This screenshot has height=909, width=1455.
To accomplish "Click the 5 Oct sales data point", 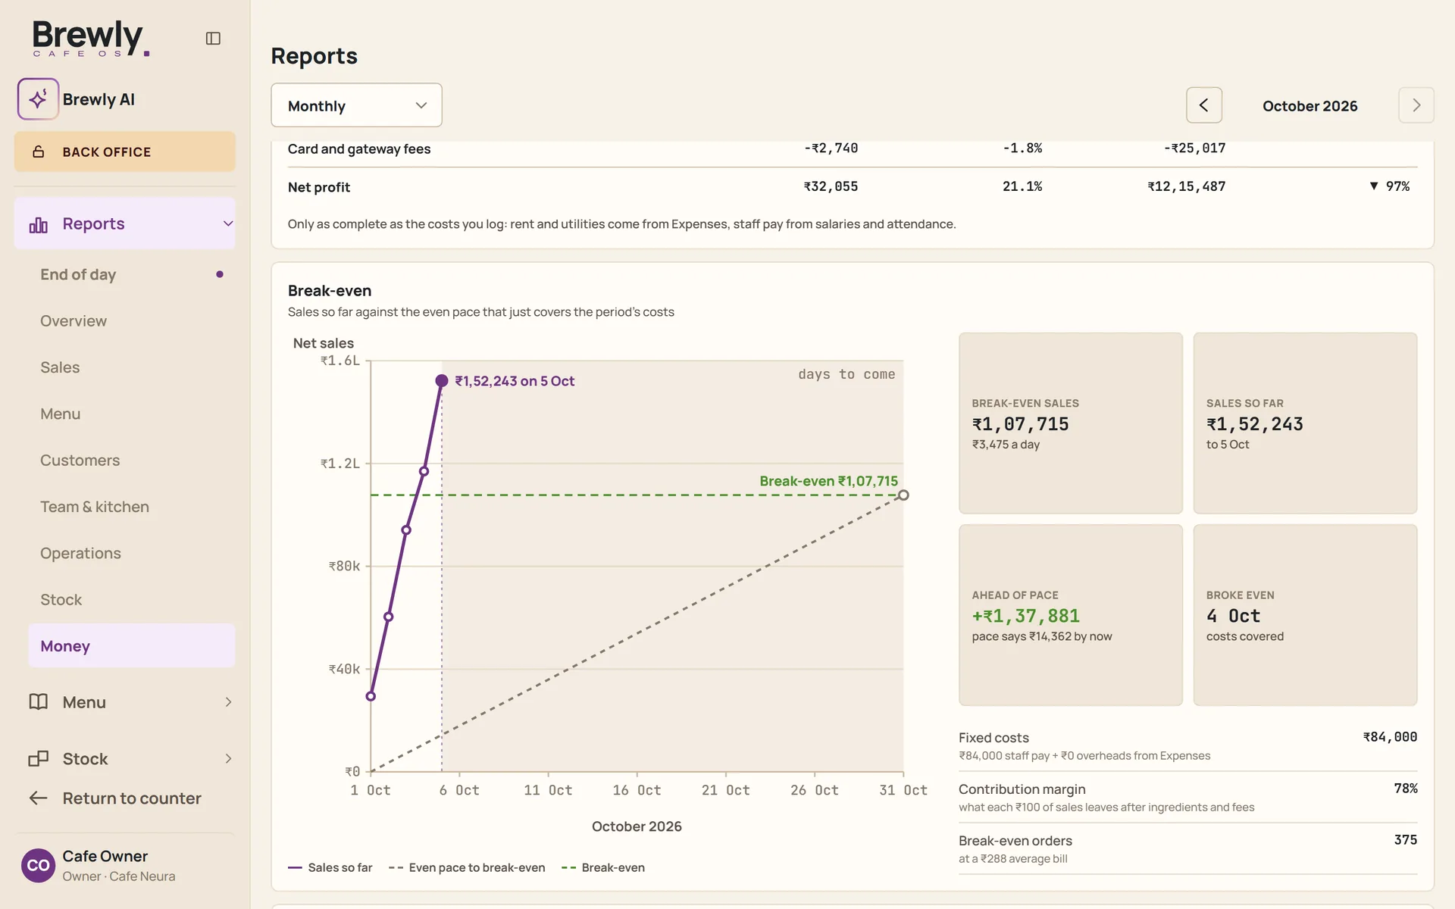I will [442, 380].
